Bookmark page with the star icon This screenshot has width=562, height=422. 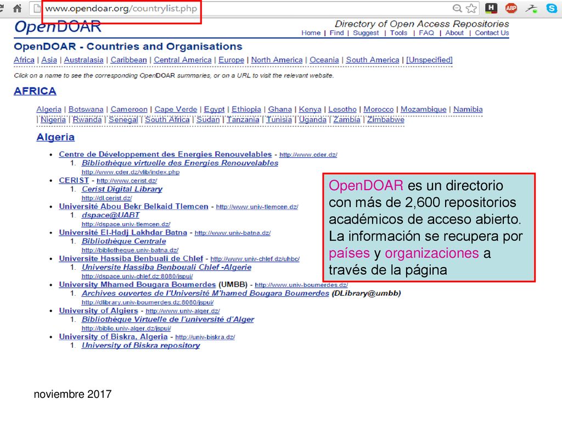point(471,8)
